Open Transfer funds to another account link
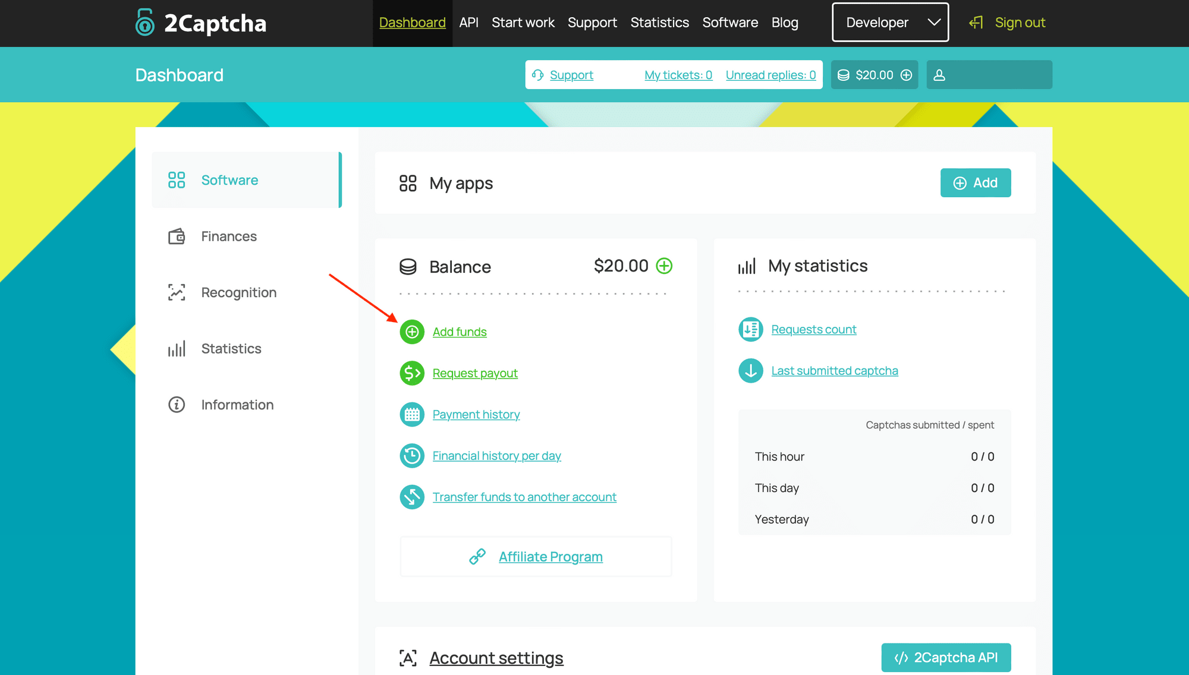The width and height of the screenshot is (1189, 675). click(524, 497)
